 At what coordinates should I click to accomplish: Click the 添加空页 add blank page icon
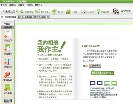[x=8, y=34]
